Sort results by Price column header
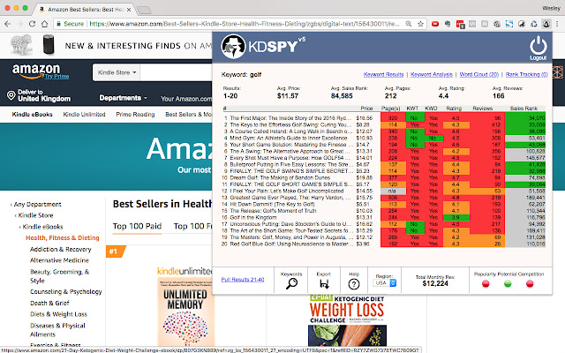 [366, 108]
